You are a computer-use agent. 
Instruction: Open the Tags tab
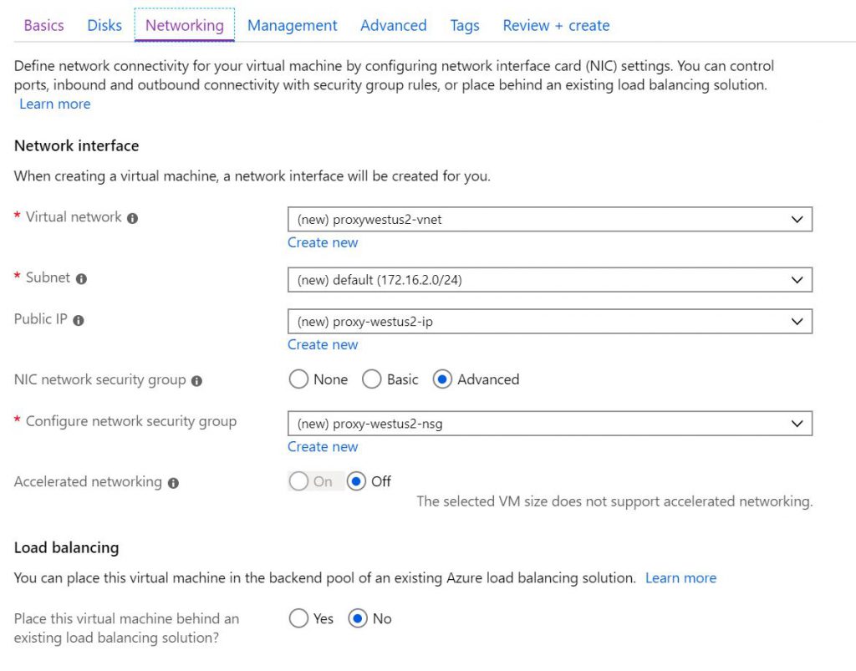(465, 25)
